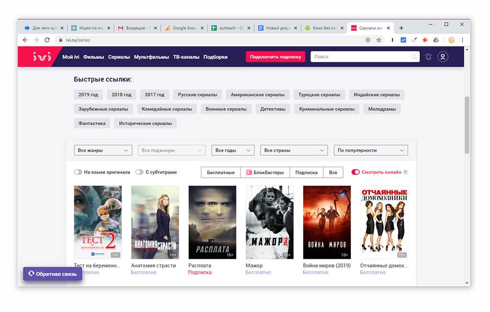Viewport: 490px width, 312px height.
Task: Open user profile avatar icon
Action: [x=443, y=57]
